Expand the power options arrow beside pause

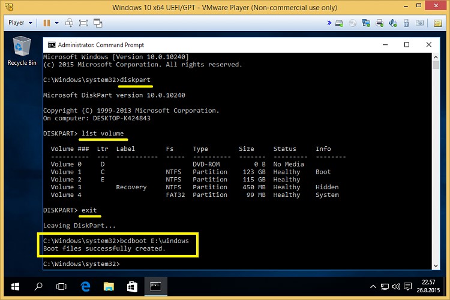click(56, 23)
